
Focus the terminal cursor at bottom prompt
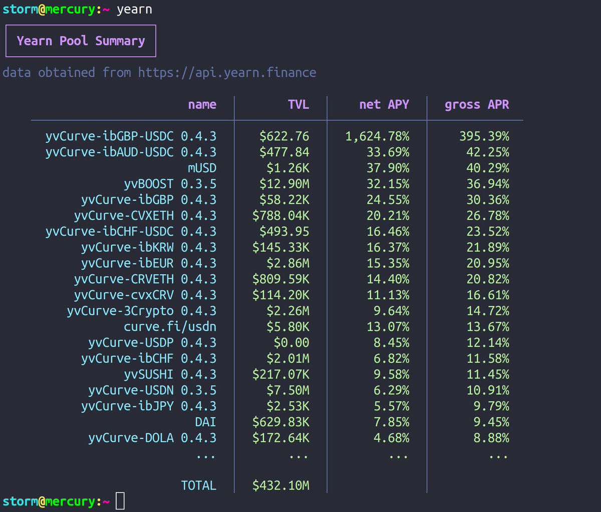[120, 501]
